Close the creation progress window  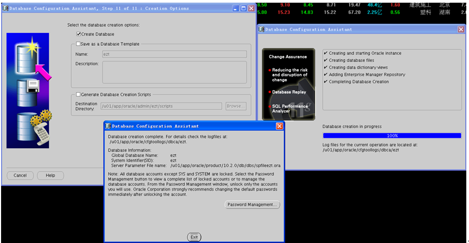pyautogui.click(x=461, y=29)
